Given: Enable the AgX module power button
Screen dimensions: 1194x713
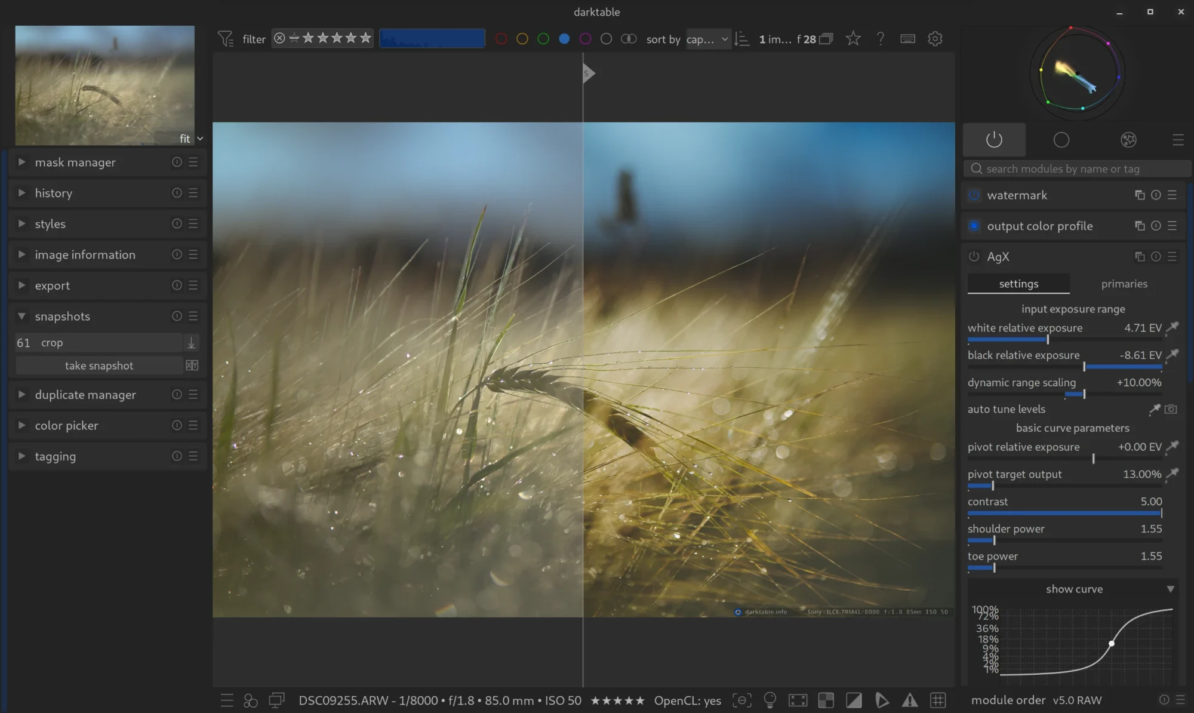Looking at the screenshot, I should [974, 257].
